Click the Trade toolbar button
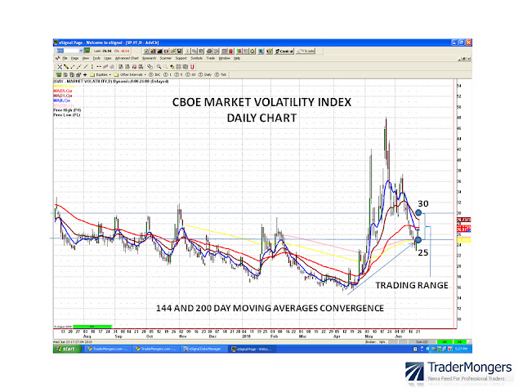 click(306, 51)
